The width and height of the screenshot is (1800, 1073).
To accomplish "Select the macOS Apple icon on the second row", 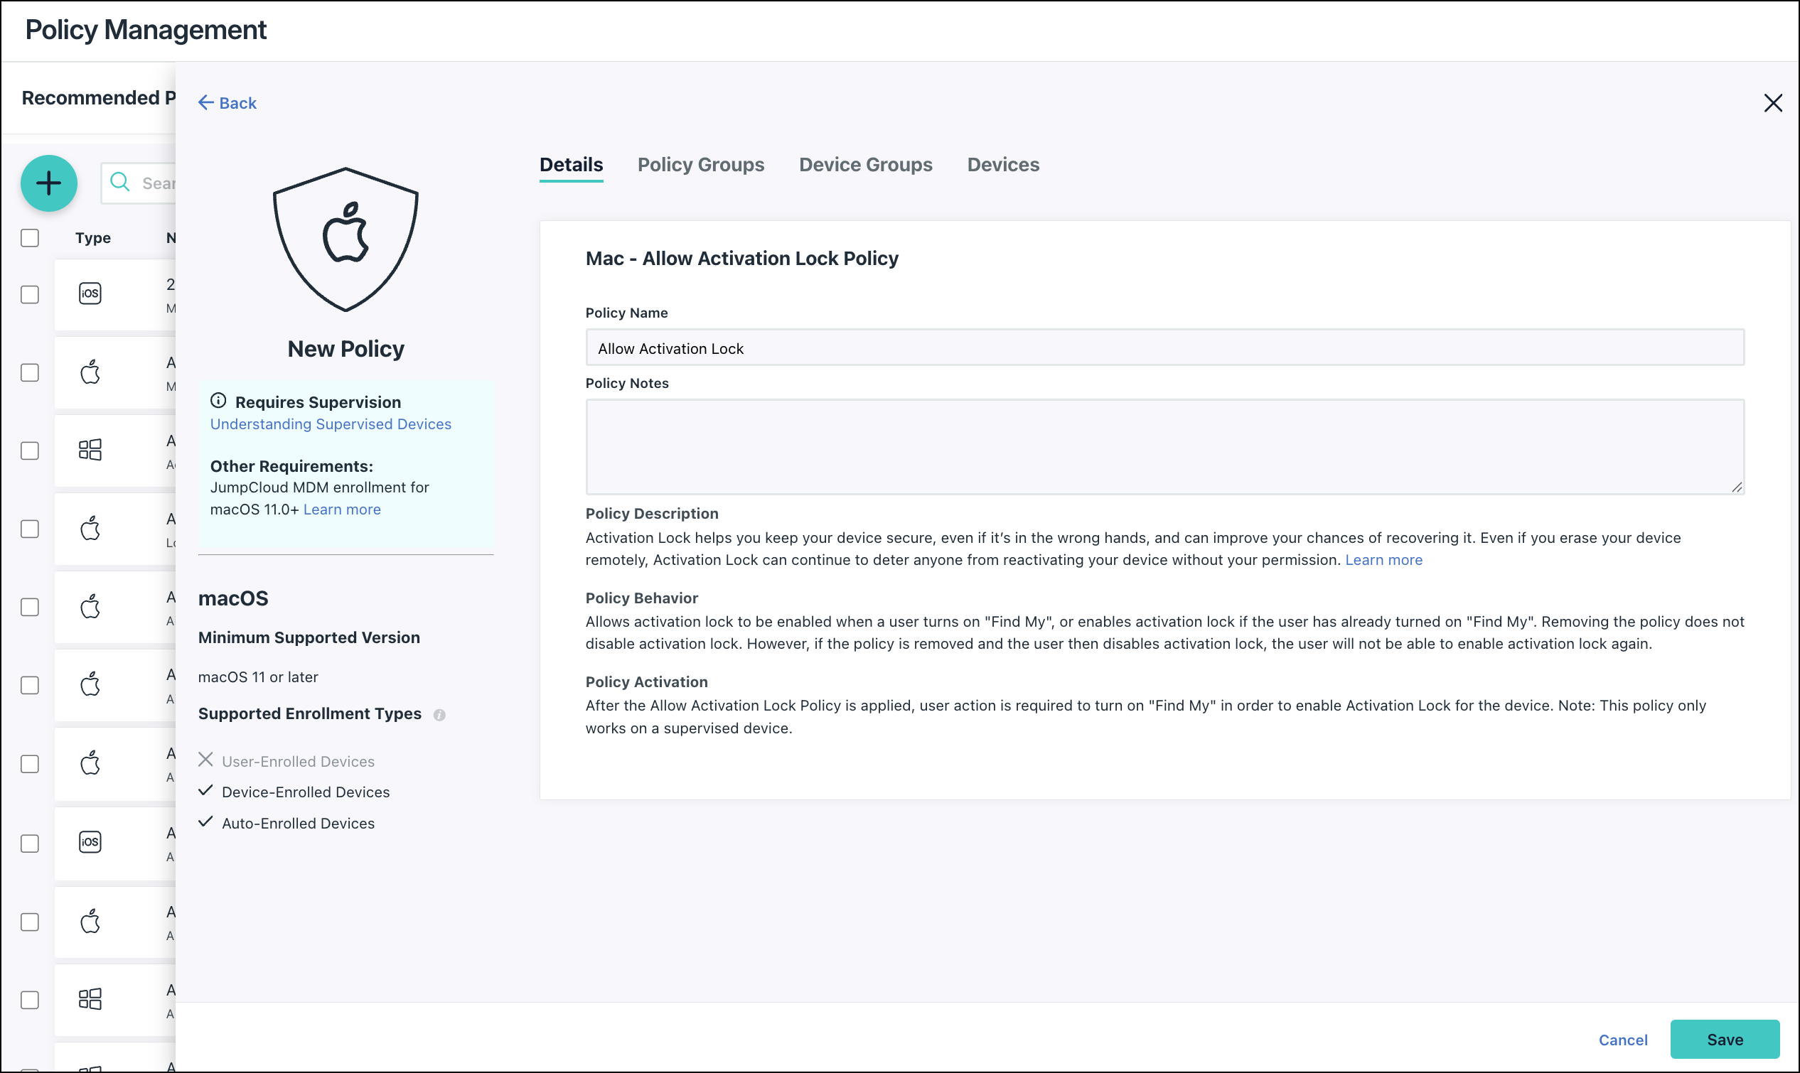I will (90, 372).
